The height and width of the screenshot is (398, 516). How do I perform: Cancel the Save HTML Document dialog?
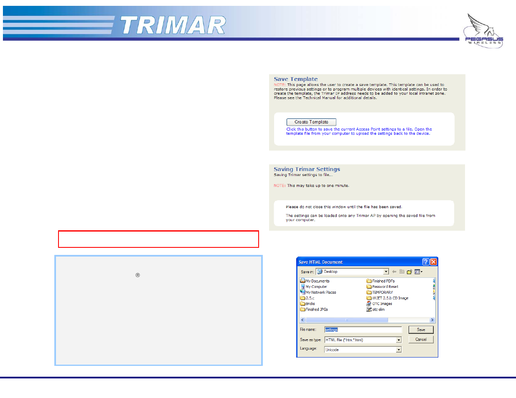(x=421, y=340)
